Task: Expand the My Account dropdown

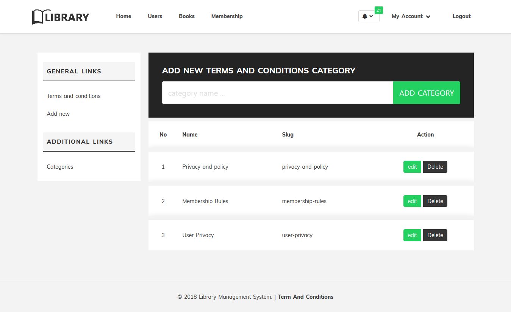Action: point(411,16)
